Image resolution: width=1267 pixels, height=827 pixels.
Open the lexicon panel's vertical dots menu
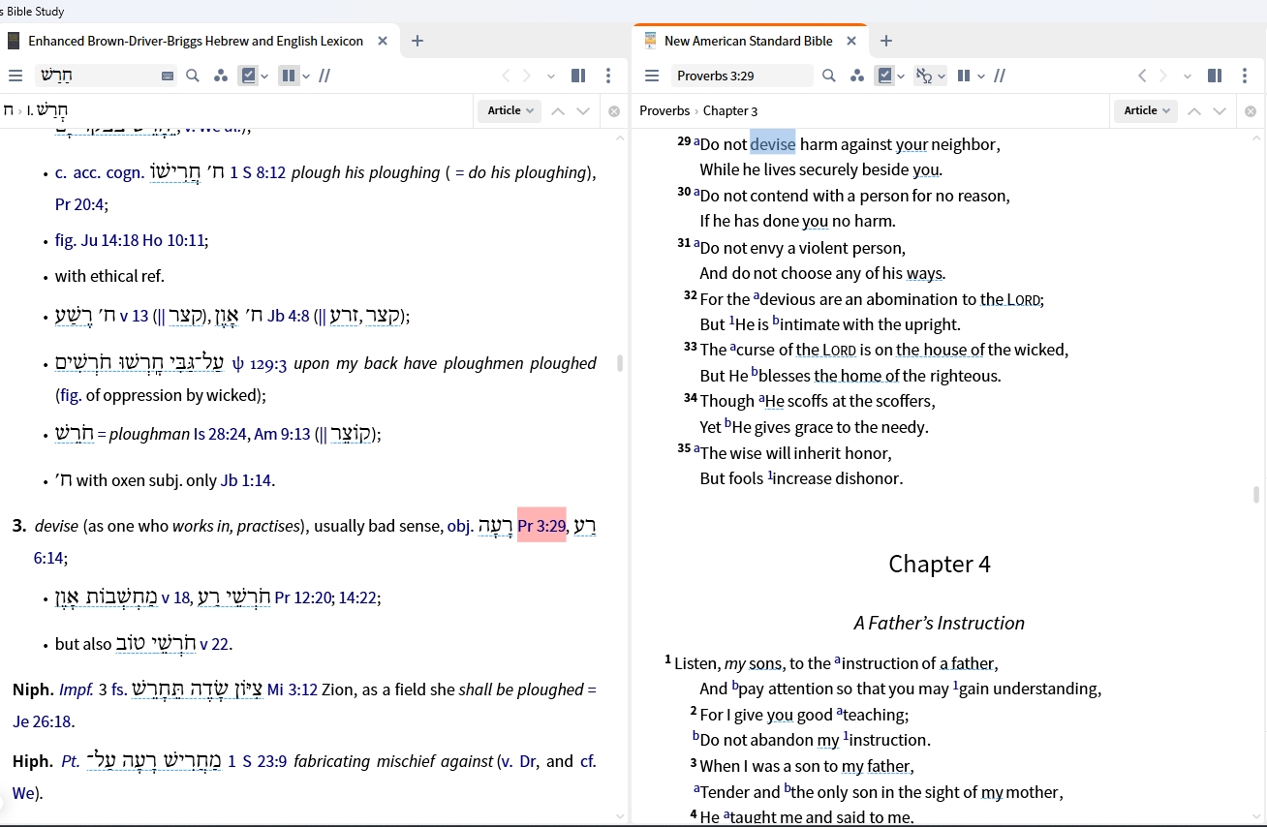point(608,76)
